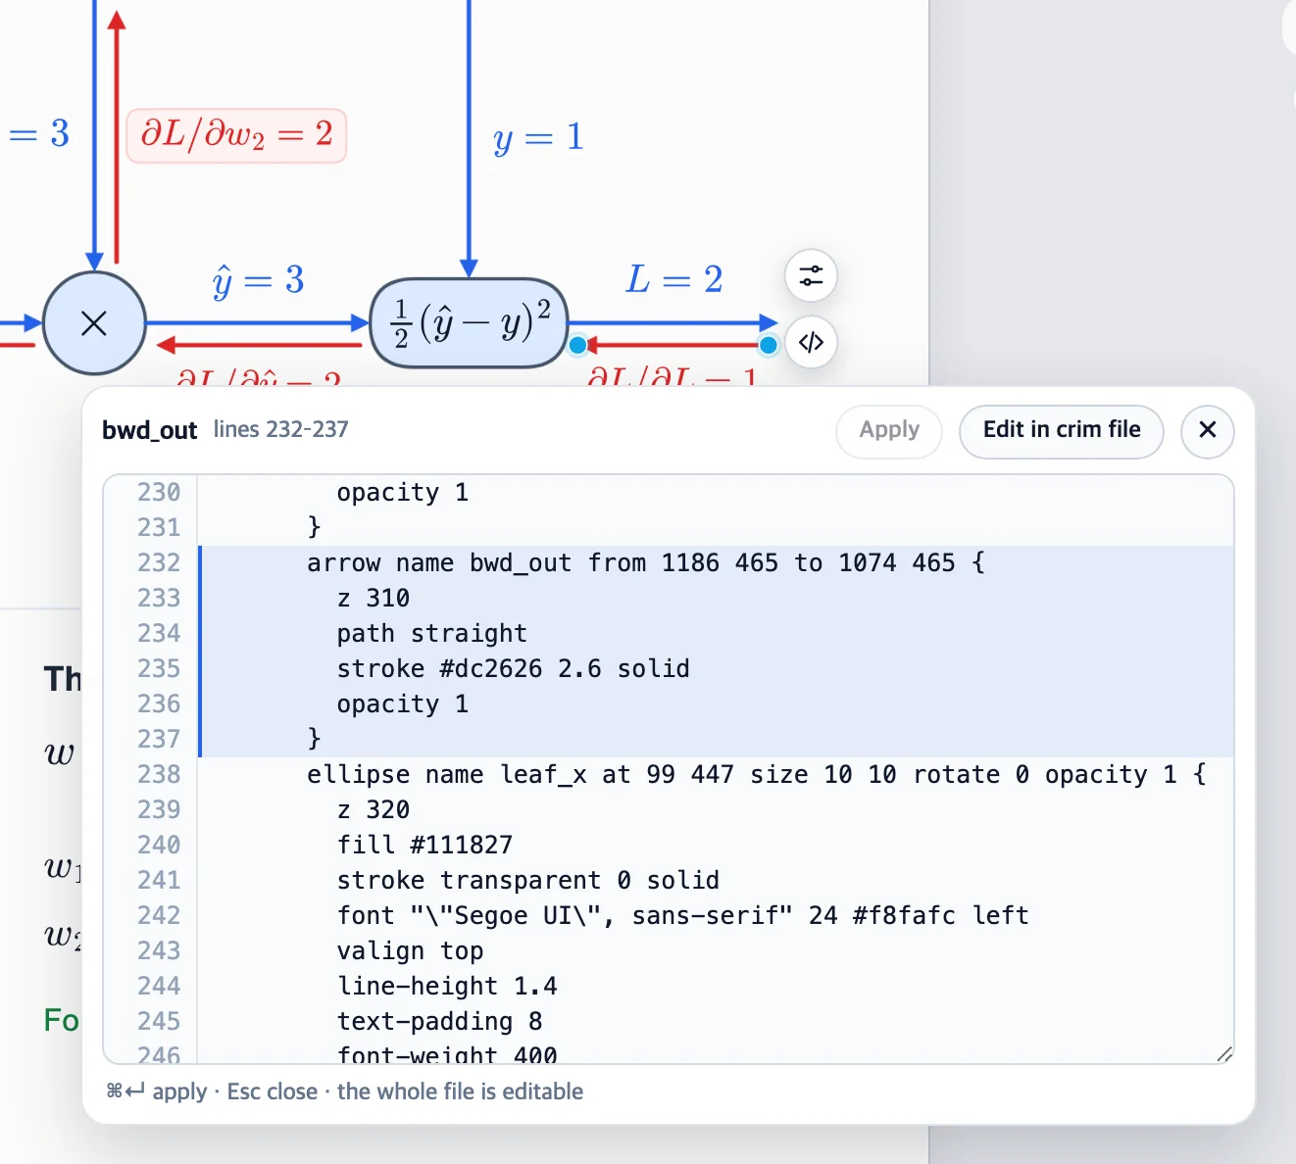Place cursor in the 'valign top' line
1296x1164 pixels.
[410, 951]
